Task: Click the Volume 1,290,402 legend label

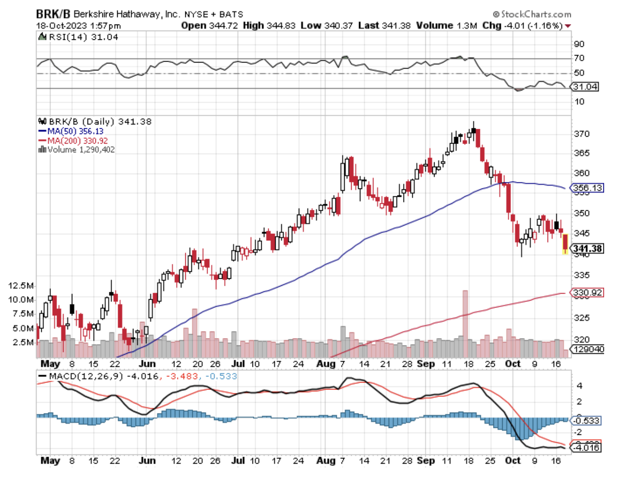Action: (x=81, y=150)
